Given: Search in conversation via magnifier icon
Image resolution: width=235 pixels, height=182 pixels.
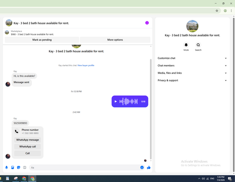Looking at the screenshot, I should (198, 45).
